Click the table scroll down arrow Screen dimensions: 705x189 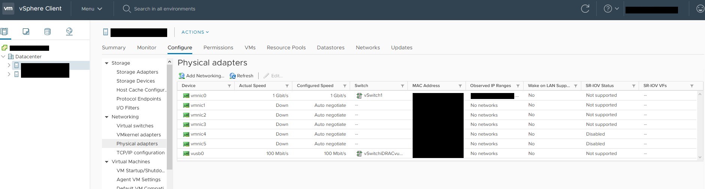(700, 157)
